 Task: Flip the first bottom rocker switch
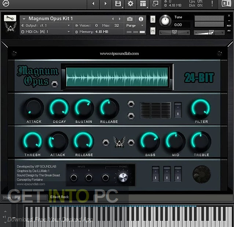156,174
